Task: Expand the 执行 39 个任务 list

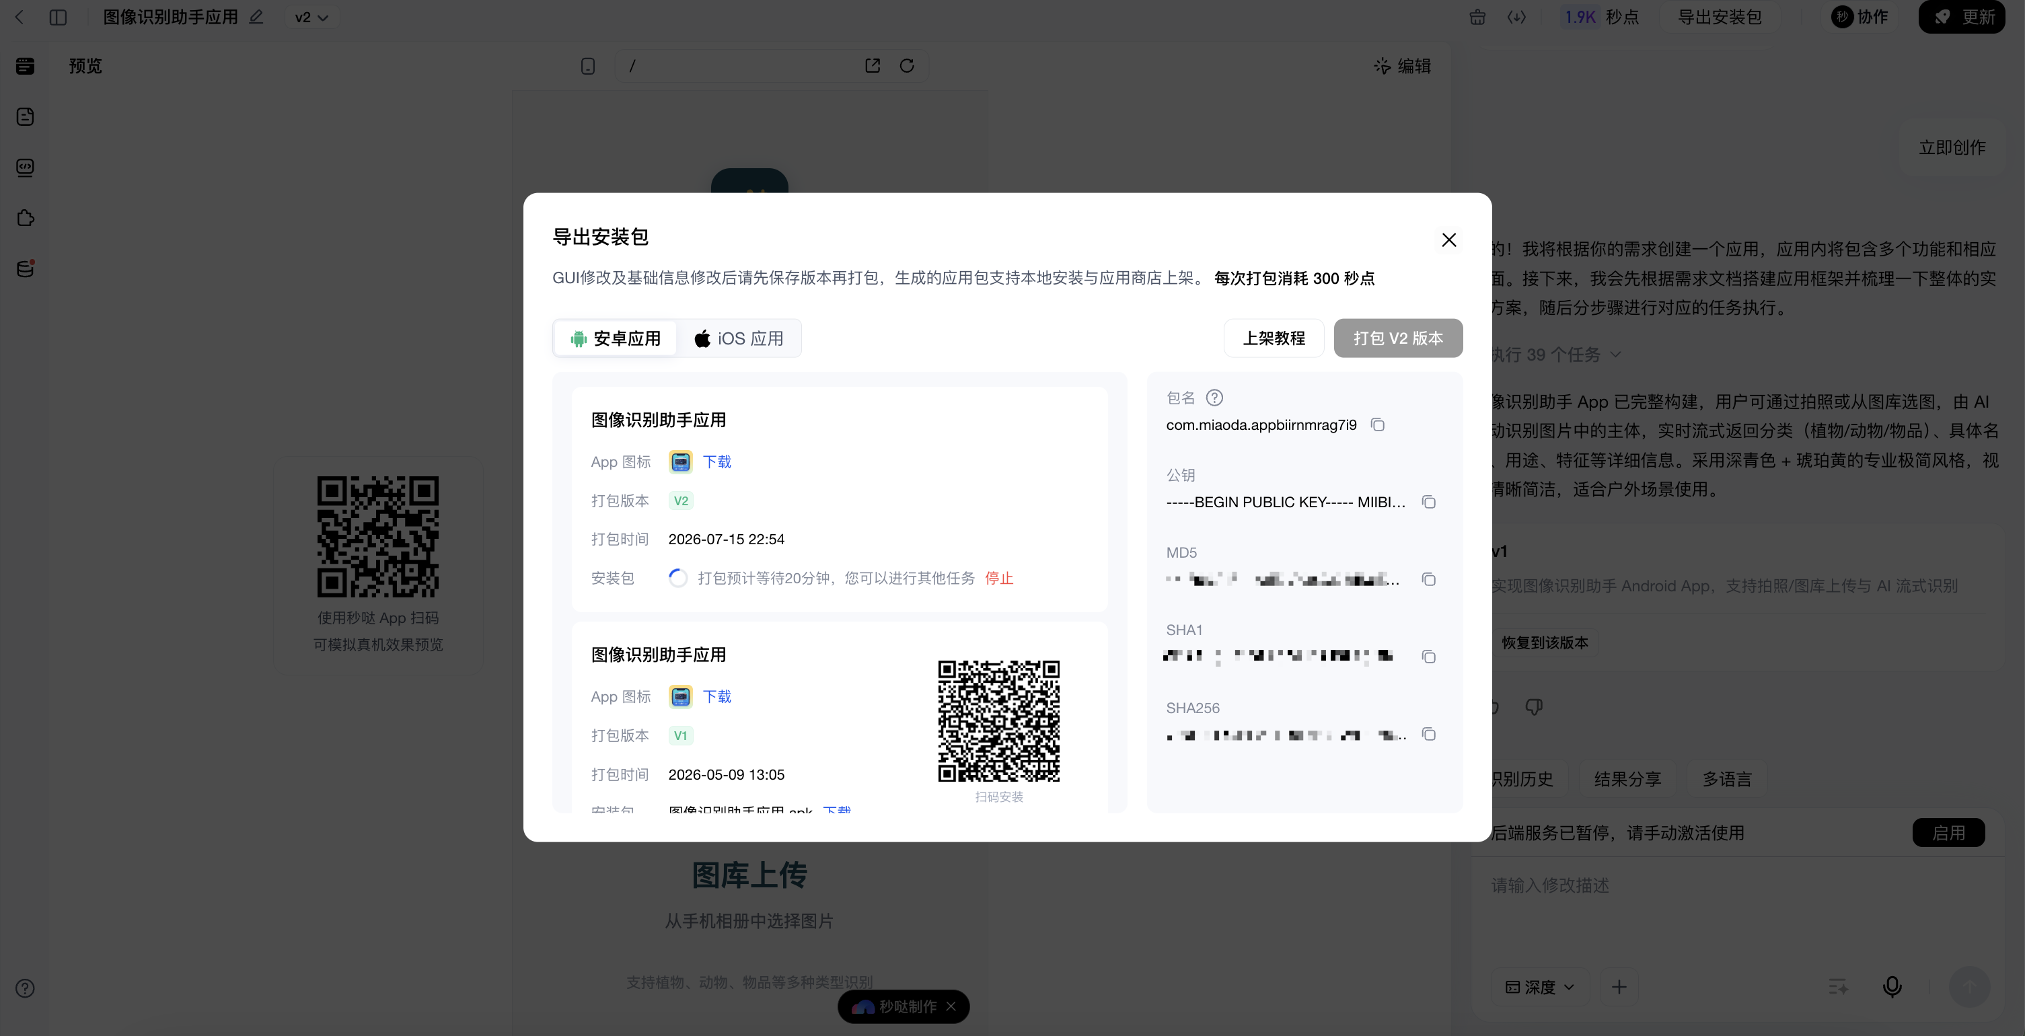Action: click(1555, 355)
